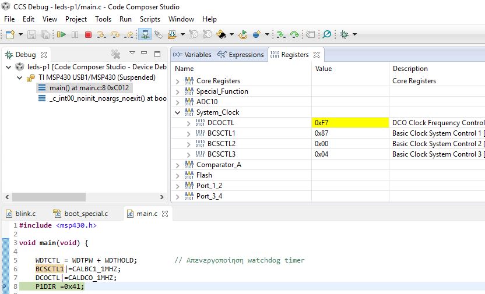This screenshot has width=485, height=294.
Task: Click the Save All toolbar icon
Action: click(x=45, y=34)
